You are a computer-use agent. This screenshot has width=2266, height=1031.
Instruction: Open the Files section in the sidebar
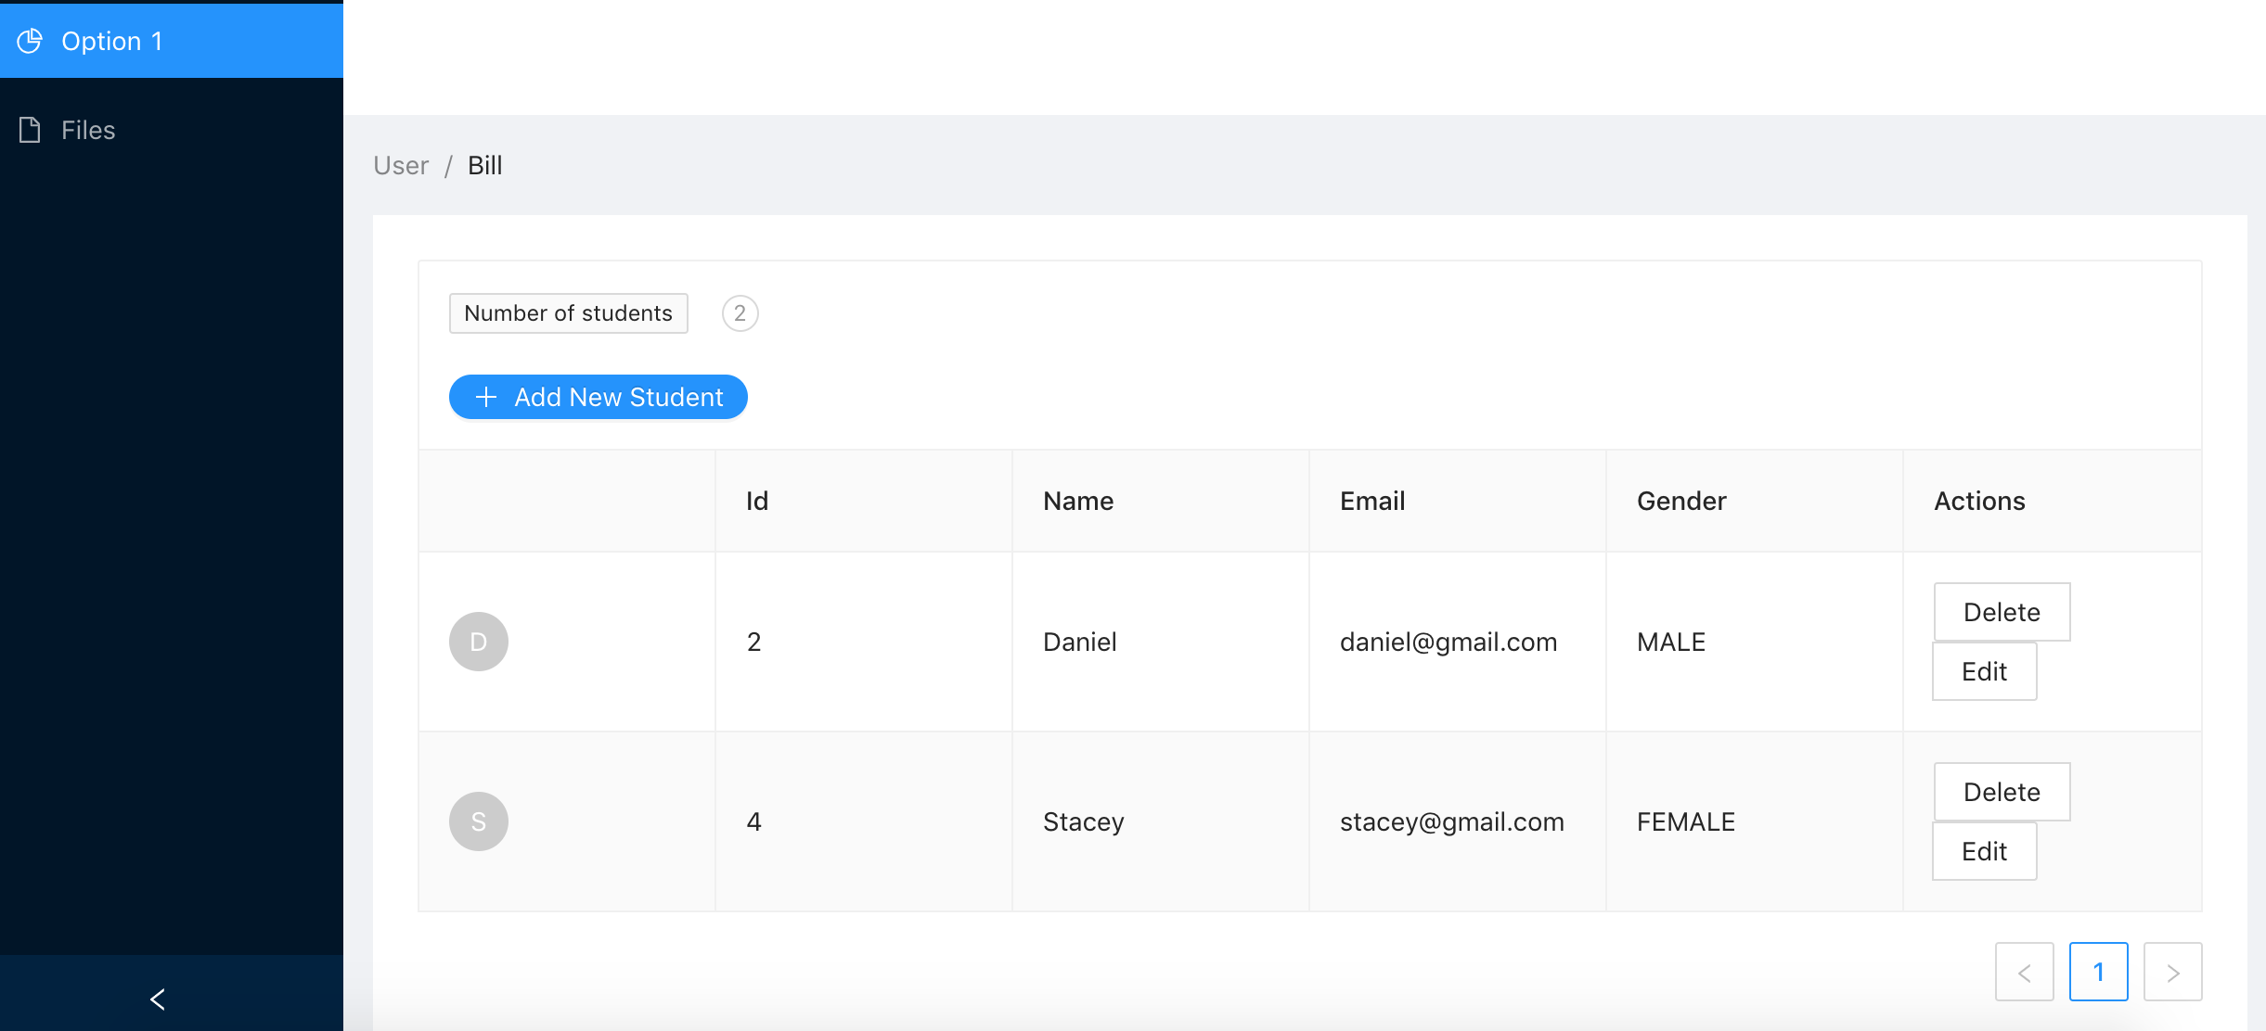pos(87,129)
